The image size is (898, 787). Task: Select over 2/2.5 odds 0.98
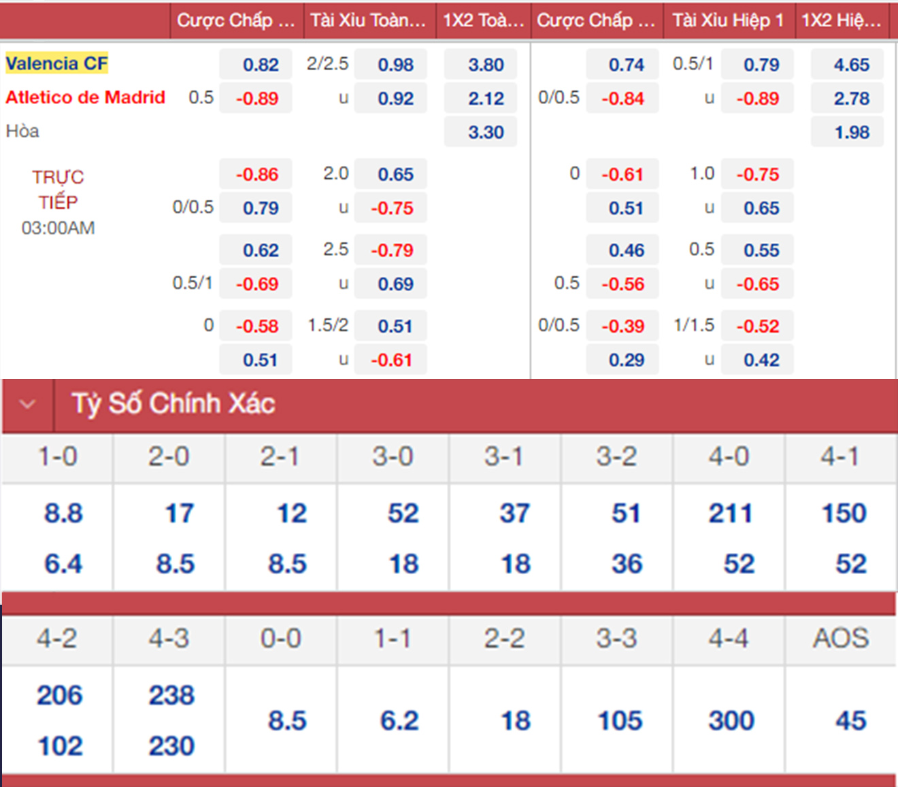[x=395, y=65]
